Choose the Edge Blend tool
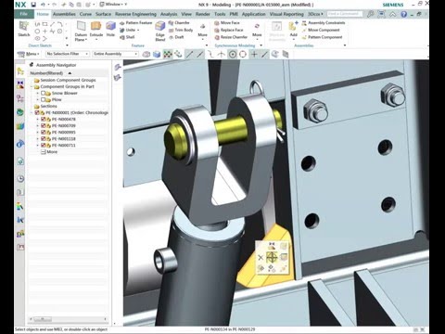 pyautogui.click(x=160, y=31)
